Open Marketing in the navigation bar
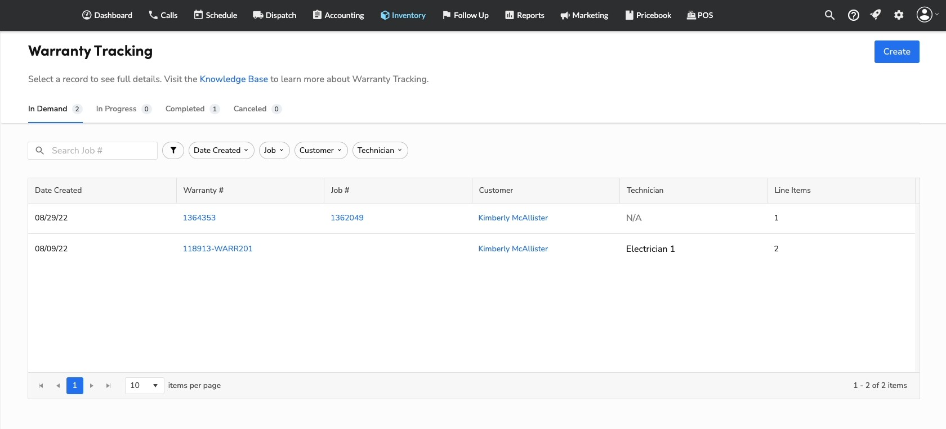The image size is (946, 429). (584, 15)
